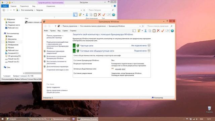
Task: Click the folder options icon in the Загрузки window
Action: point(80,15)
